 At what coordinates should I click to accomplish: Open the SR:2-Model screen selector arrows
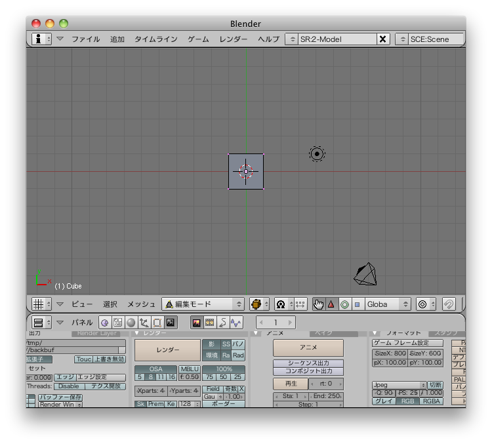[292, 39]
